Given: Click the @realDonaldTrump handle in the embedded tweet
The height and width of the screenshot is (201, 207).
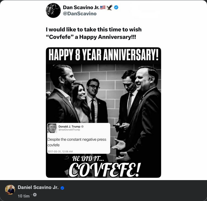Looking at the screenshot, I should tap(69, 130).
